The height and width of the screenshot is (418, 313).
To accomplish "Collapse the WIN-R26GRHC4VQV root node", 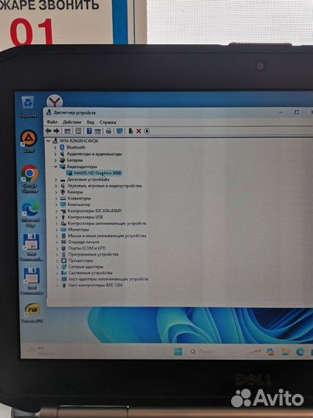I will point(48,140).
